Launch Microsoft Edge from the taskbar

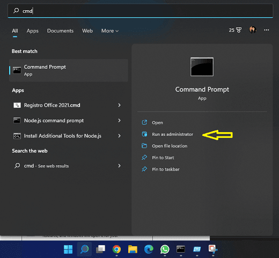click(149, 249)
